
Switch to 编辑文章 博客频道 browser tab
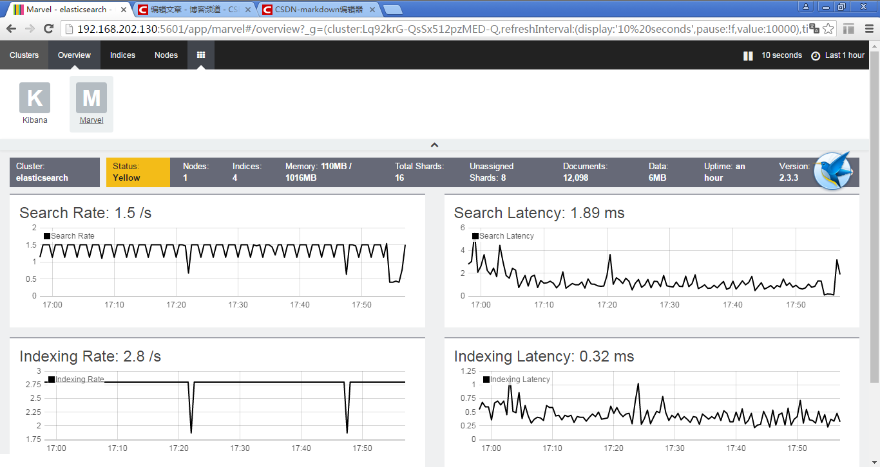click(193, 10)
